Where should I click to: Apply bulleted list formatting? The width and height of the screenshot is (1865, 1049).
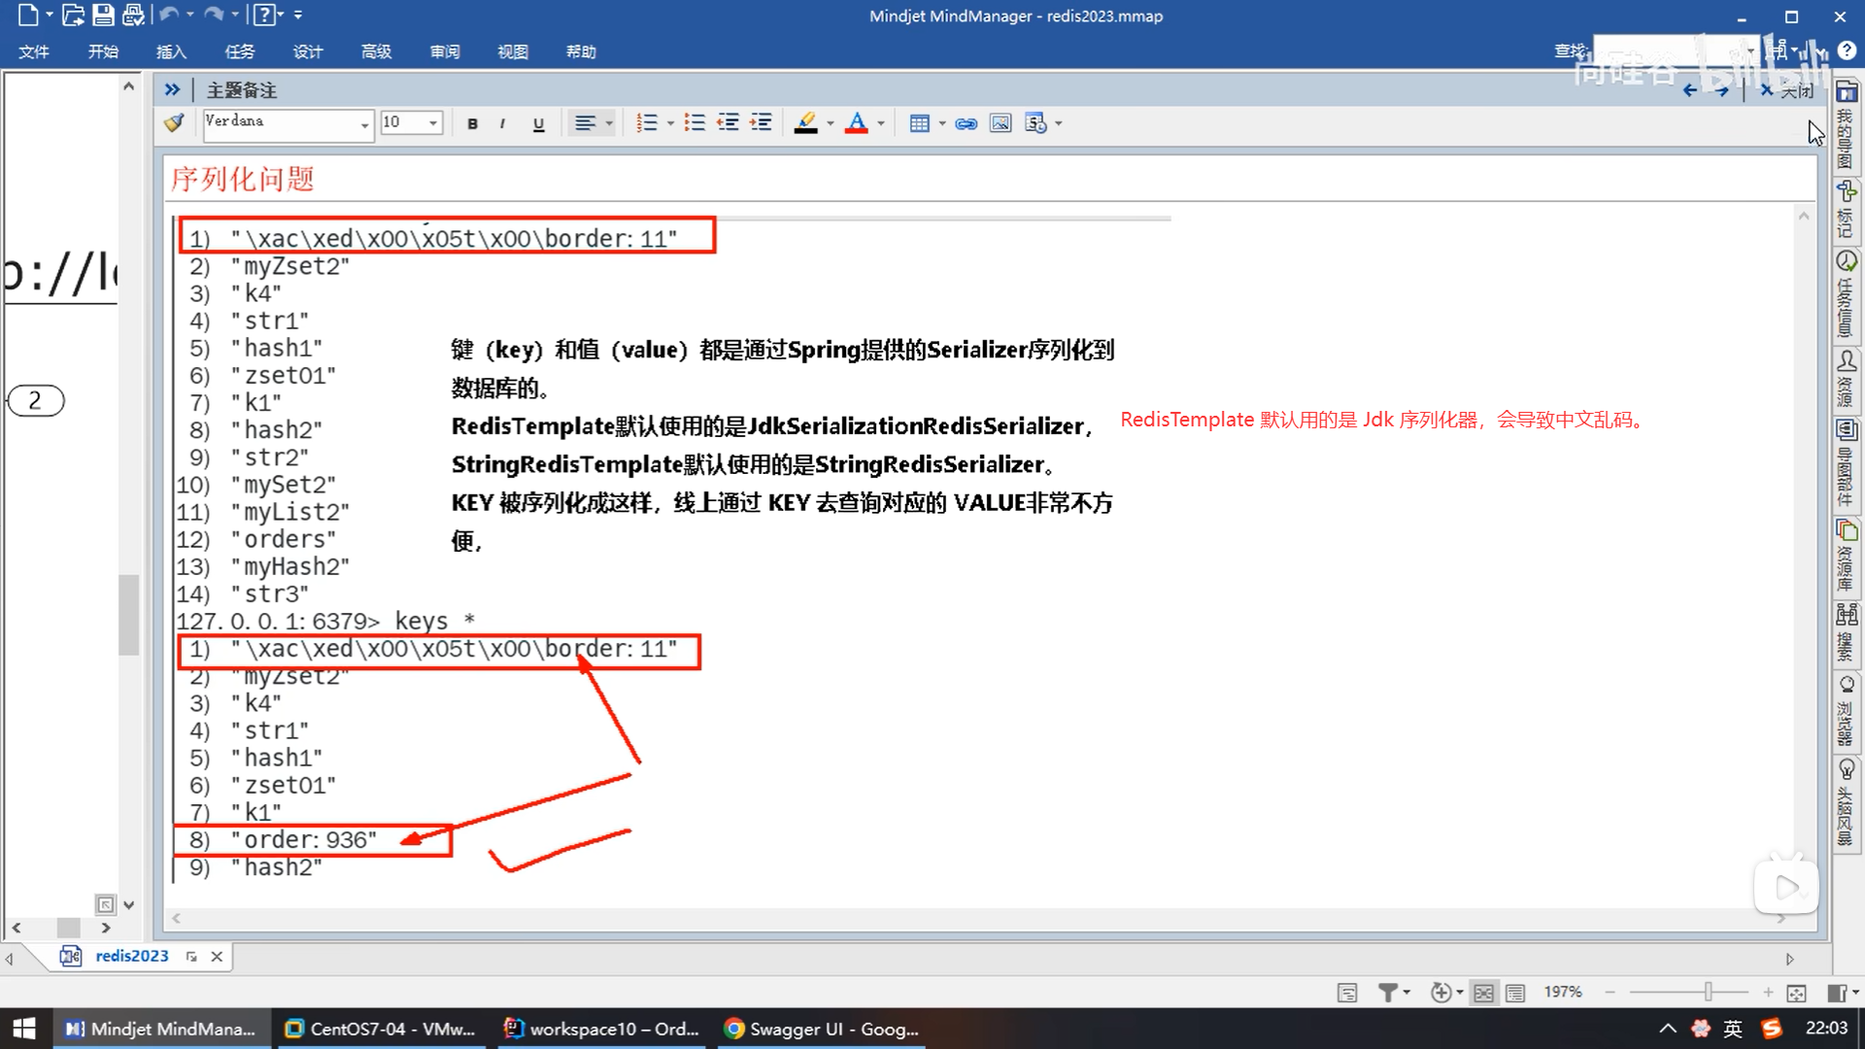point(694,122)
